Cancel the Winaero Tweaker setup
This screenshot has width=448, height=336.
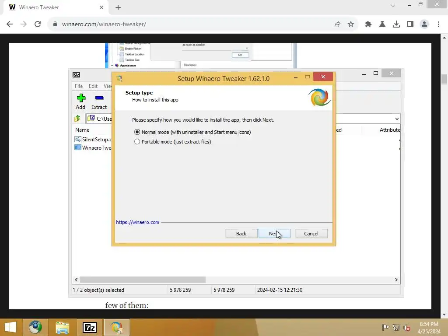[x=311, y=234]
